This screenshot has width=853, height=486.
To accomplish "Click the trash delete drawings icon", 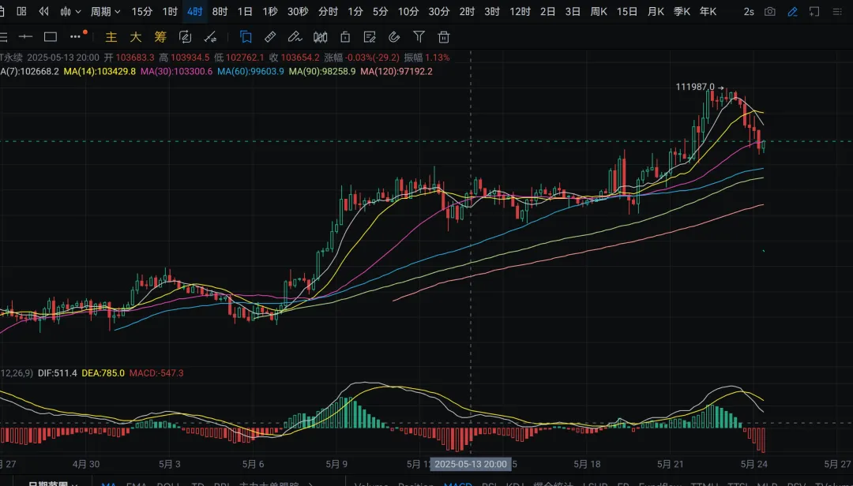I will tap(444, 36).
